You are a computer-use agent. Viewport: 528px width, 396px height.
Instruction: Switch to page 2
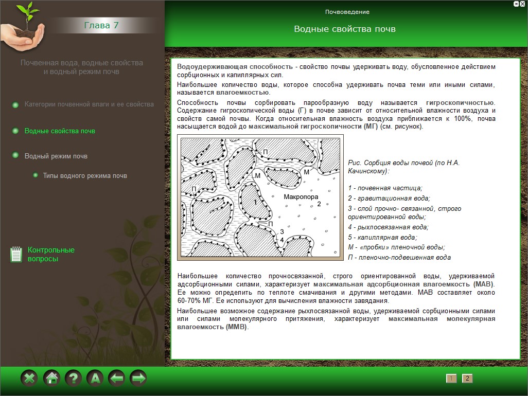coord(467,379)
